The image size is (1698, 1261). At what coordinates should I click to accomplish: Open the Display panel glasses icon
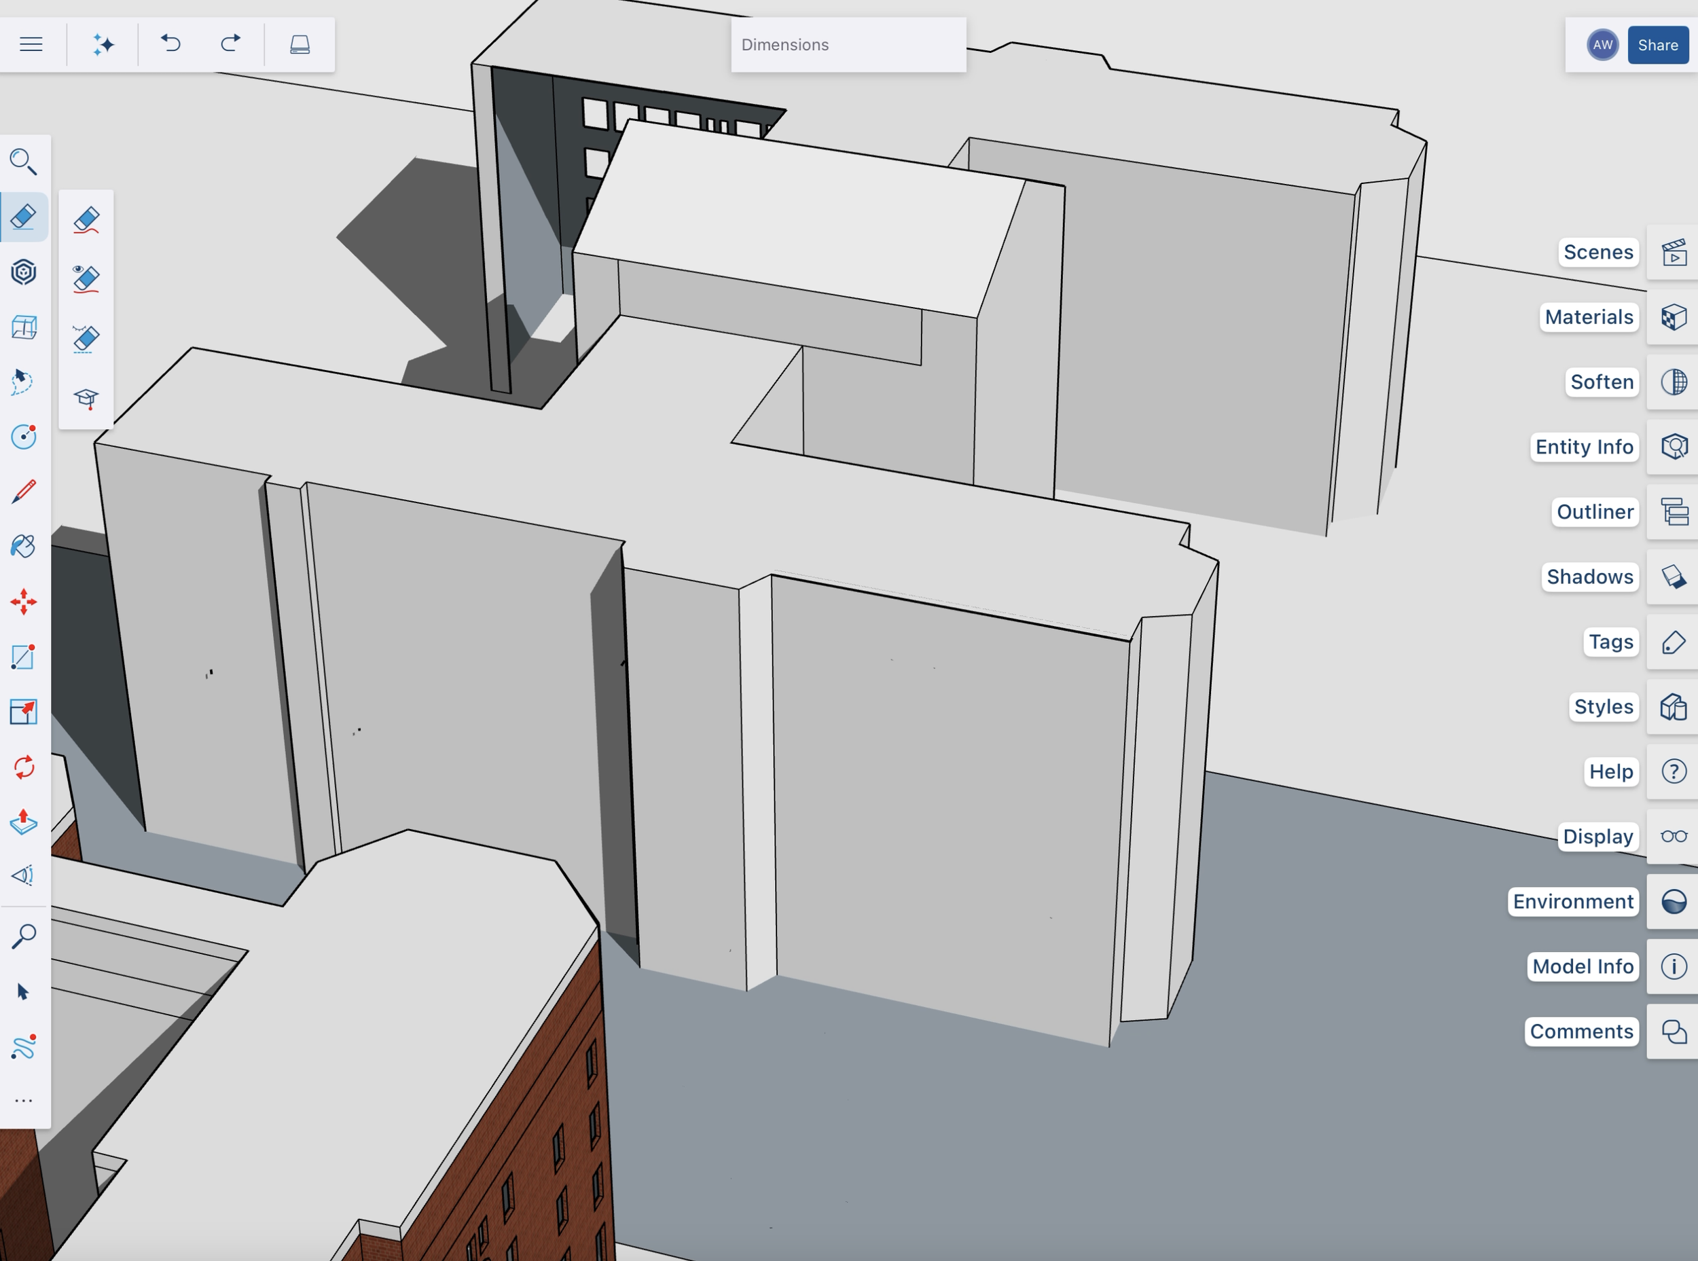tap(1673, 837)
